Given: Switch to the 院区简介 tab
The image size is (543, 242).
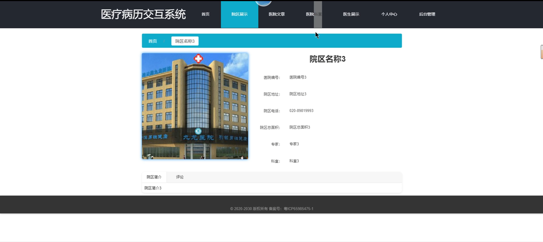Looking at the screenshot, I should 154,177.
